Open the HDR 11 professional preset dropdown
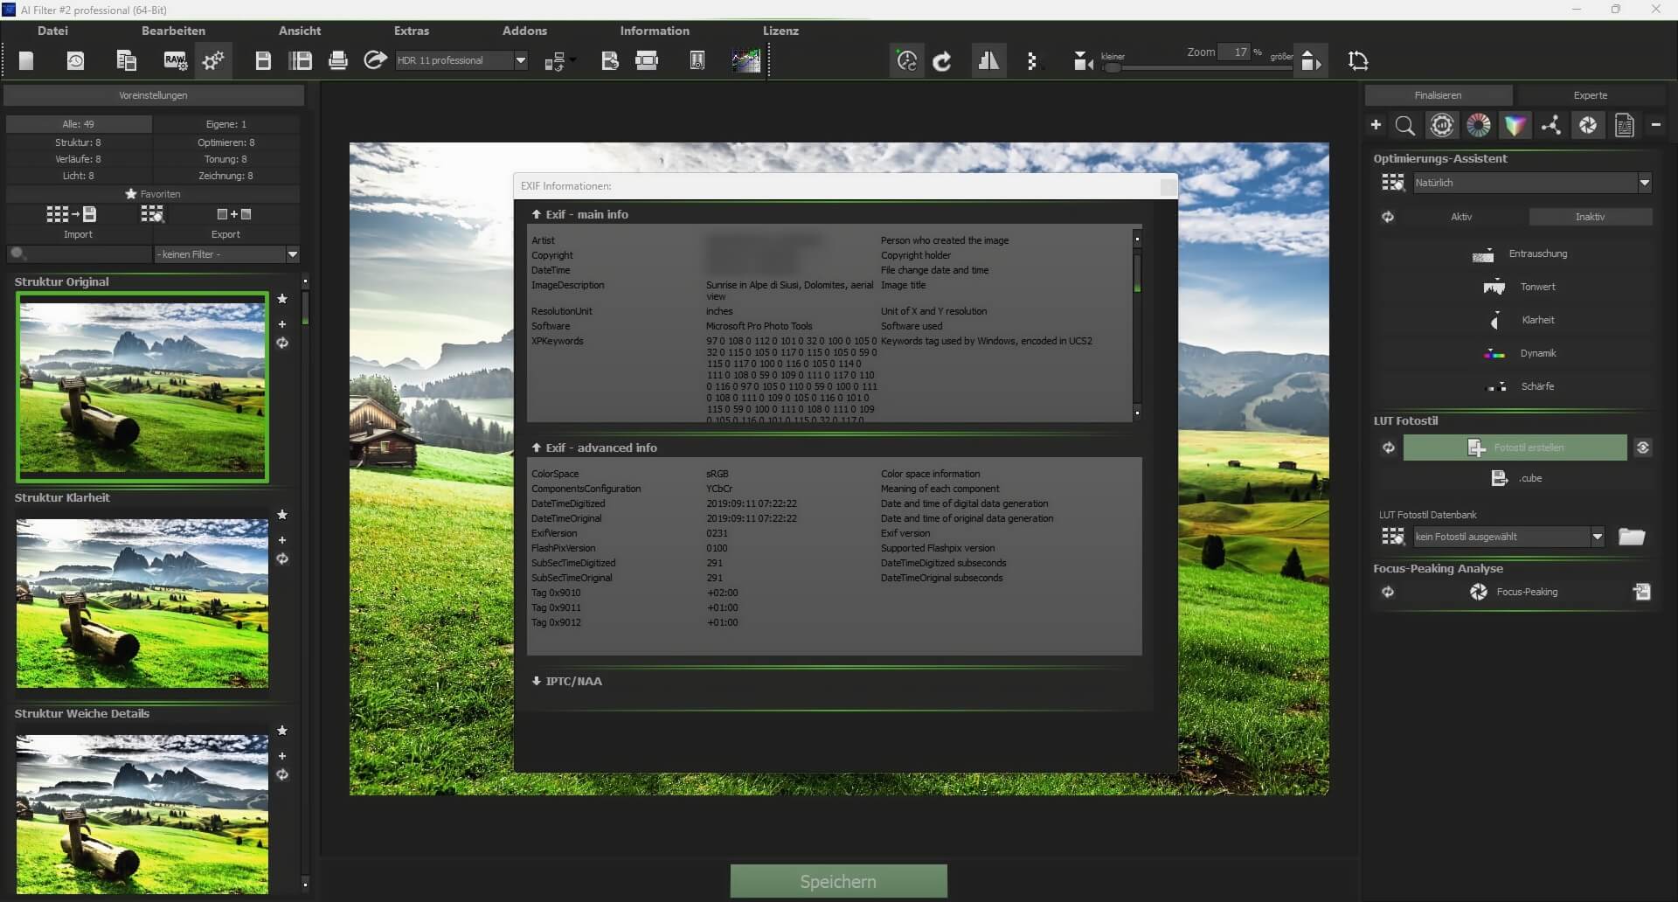1678x902 pixels. (x=520, y=59)
